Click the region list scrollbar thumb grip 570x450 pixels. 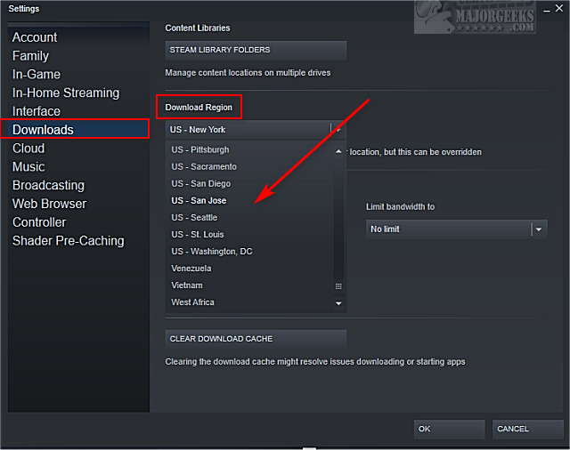point(338,286)
